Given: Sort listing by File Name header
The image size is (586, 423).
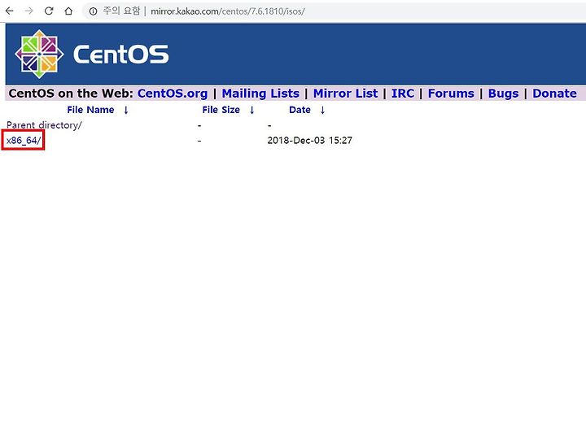Looking at the screenshot, I should 90,110.
